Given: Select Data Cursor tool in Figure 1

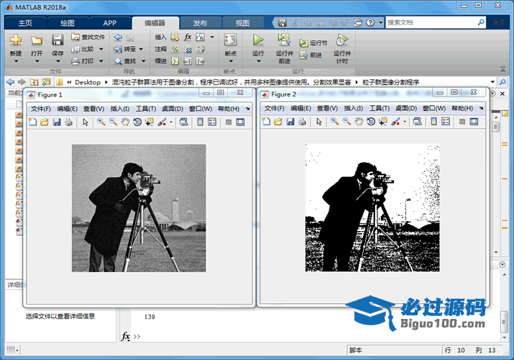Looking at the screenshot, I should [x=150, y=122].
